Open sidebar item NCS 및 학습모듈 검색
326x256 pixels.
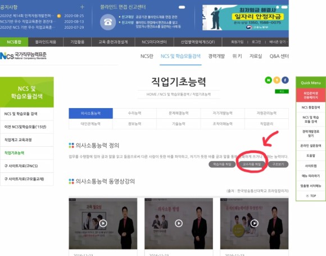click(x=27, y=114)
